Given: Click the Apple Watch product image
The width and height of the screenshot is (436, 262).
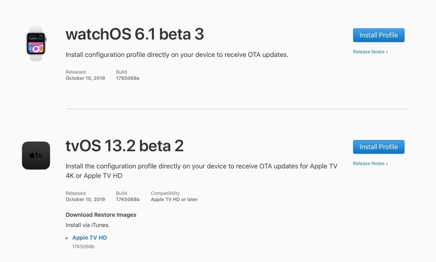Looking at the screenshot, I should pos(36,44).
